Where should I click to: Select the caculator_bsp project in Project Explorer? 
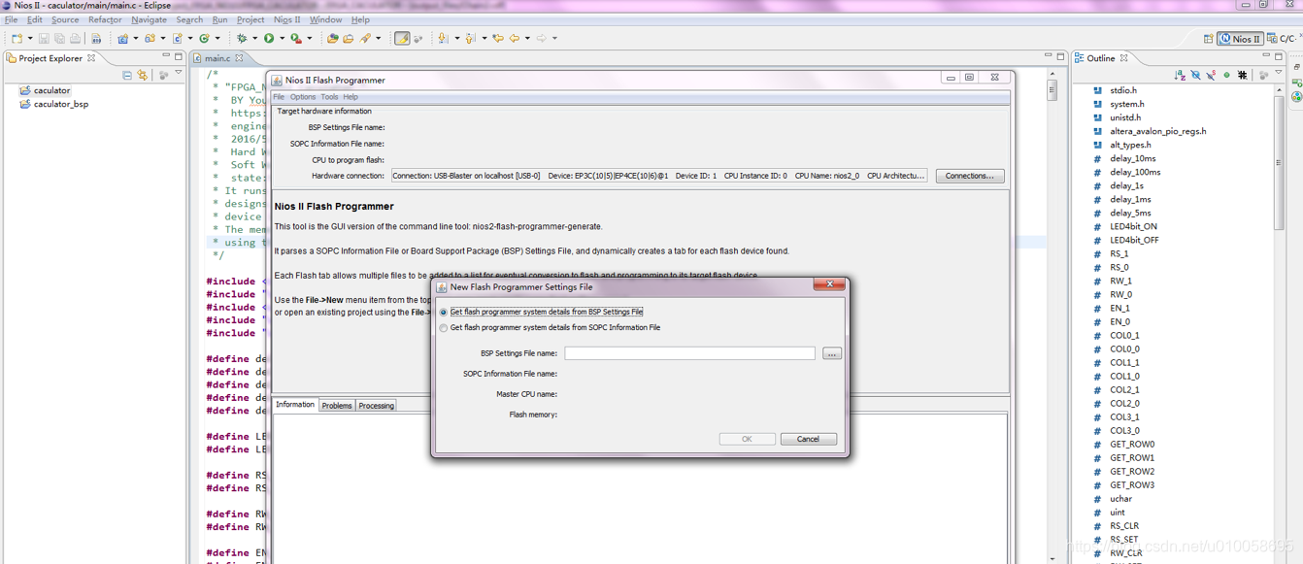(x=61, y=104)
